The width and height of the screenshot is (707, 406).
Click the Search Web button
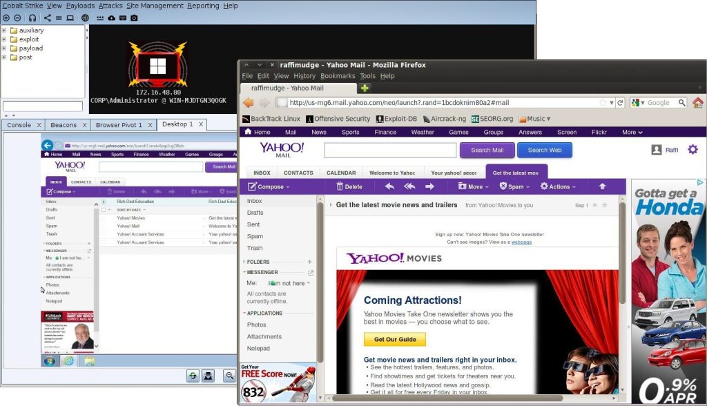[x=545, y=151]
